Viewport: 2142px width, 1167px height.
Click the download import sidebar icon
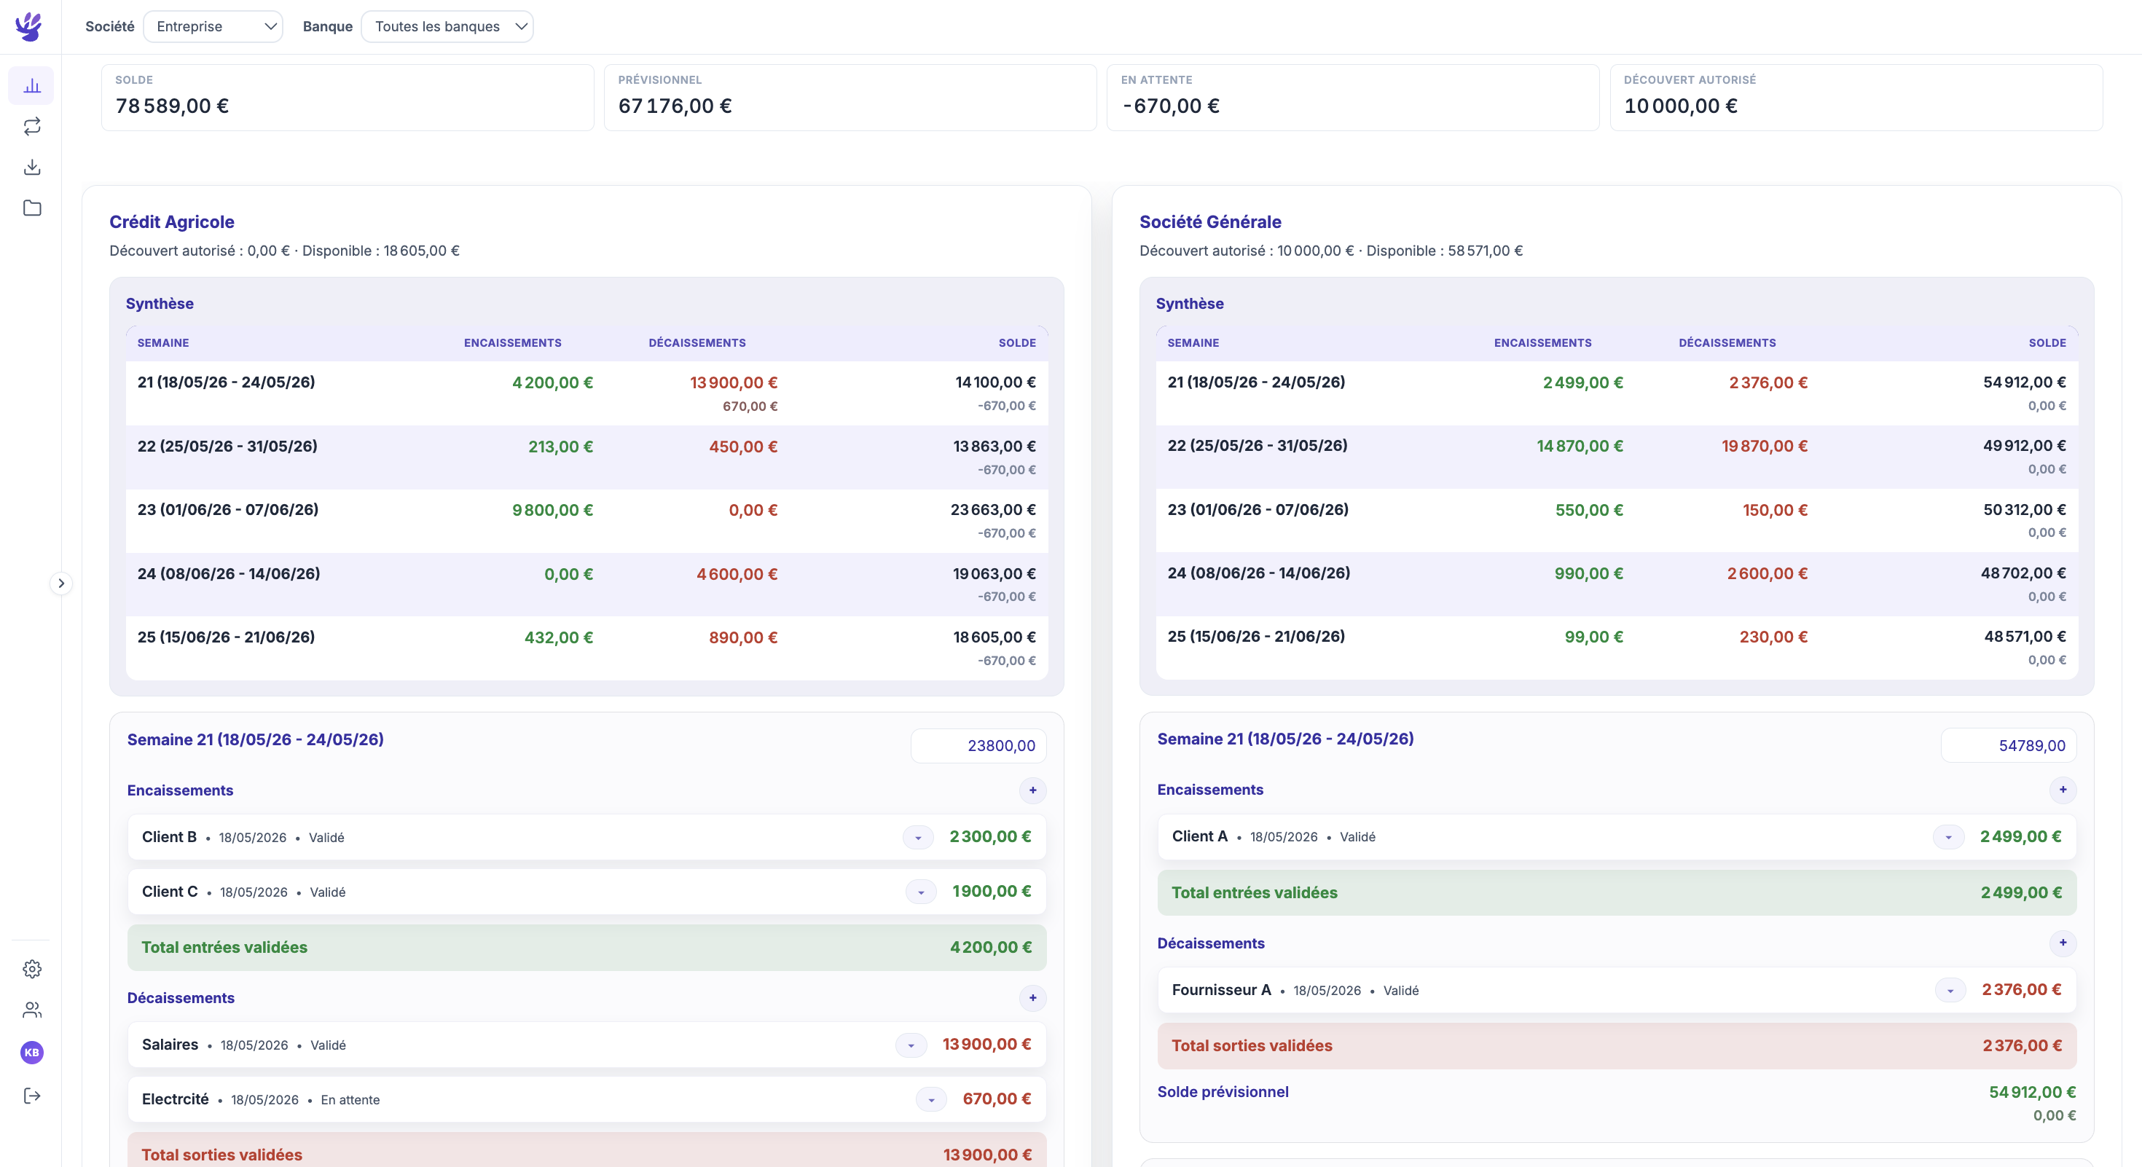31,167
